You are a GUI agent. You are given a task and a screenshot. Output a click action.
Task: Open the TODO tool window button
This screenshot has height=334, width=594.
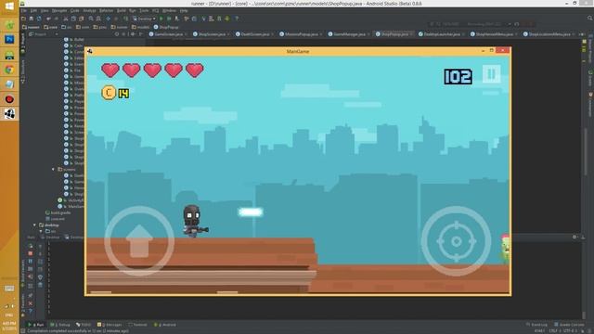point(84,325)
